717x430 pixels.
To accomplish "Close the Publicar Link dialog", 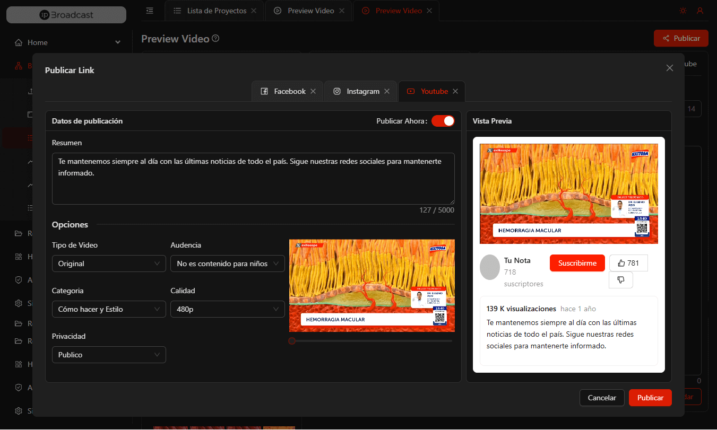I will 670,68.
